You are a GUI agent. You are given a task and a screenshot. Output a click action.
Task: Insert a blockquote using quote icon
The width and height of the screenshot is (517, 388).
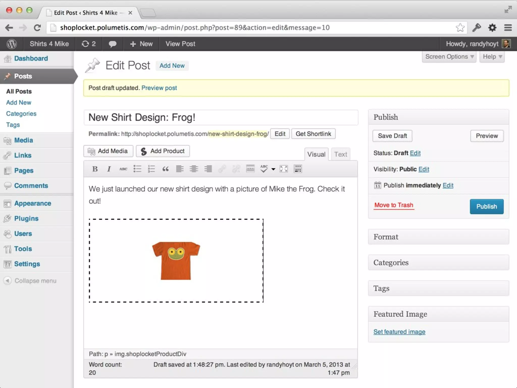(x=166, y=169)
